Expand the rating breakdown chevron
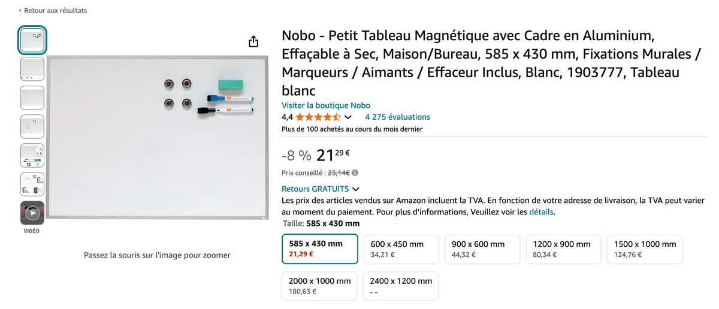The width and height of the screenshot is (719, 309). click(x=348, y=117)
